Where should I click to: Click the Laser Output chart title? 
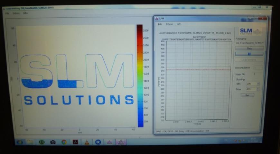pyautogui.click(x=195, y=33)
